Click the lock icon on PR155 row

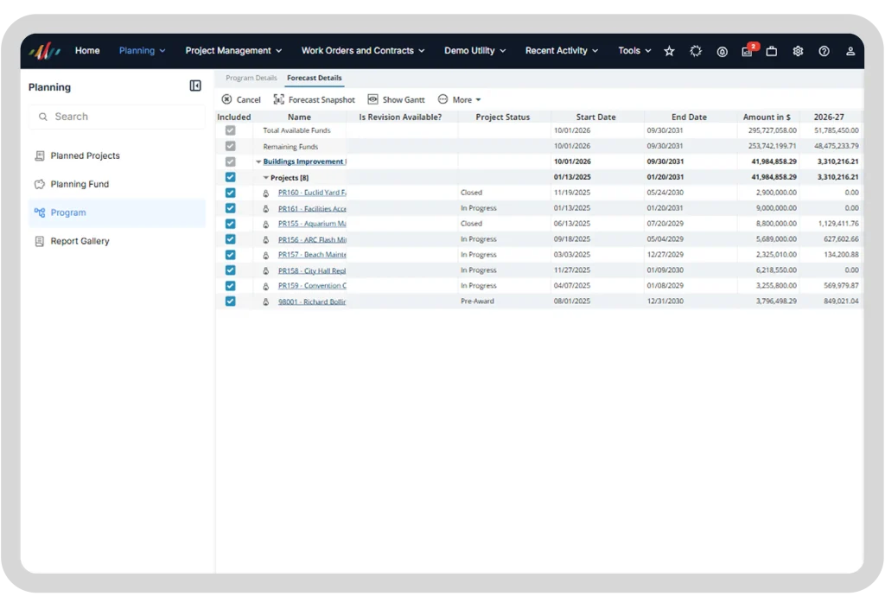click(x=266, y=224)
